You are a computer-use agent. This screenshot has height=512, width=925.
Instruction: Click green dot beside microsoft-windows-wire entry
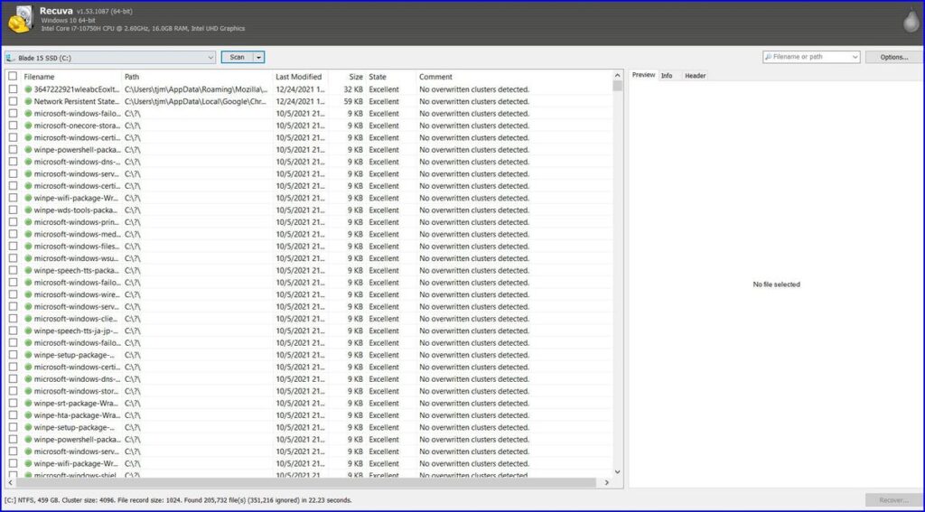(x=28, y=295)
